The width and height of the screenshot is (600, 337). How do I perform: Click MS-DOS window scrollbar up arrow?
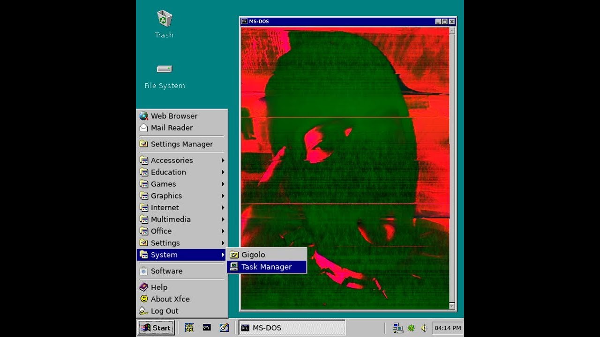pyautogui.click(x=452, y=30)
